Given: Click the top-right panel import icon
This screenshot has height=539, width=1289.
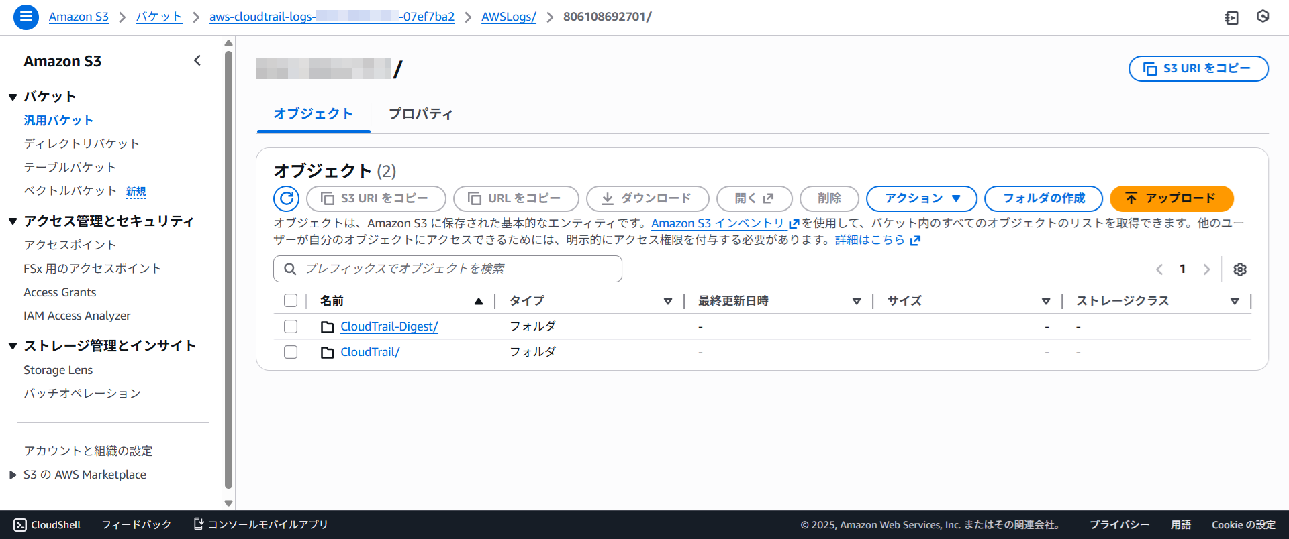Looking at the screenshot, I should click(x=1231, y=17).
